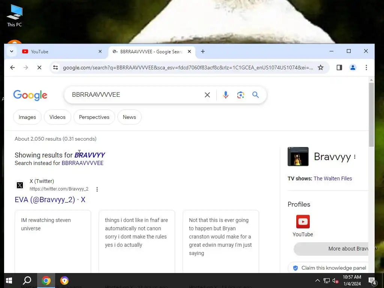The height and width of the screenshot is (288, 384).
Task: View site information icon in address bar
Action: [x=55, y=67]
